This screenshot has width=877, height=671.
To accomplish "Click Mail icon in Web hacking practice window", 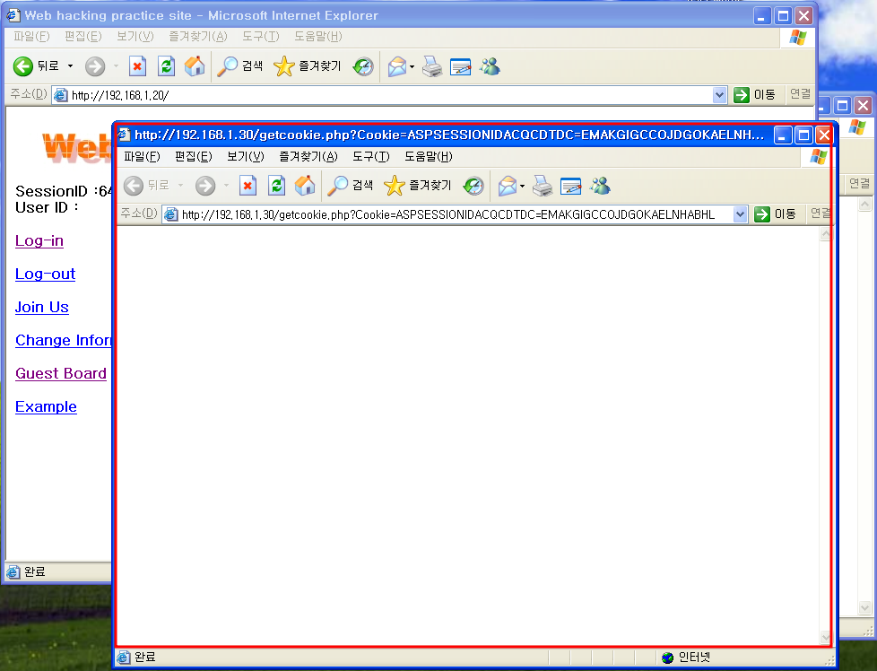I will click(x=397, y=66).
